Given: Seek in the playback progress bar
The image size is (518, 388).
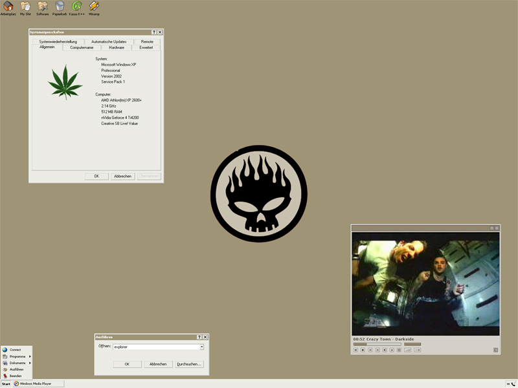Looking at the screenshot, I should (x=377, y=344).
